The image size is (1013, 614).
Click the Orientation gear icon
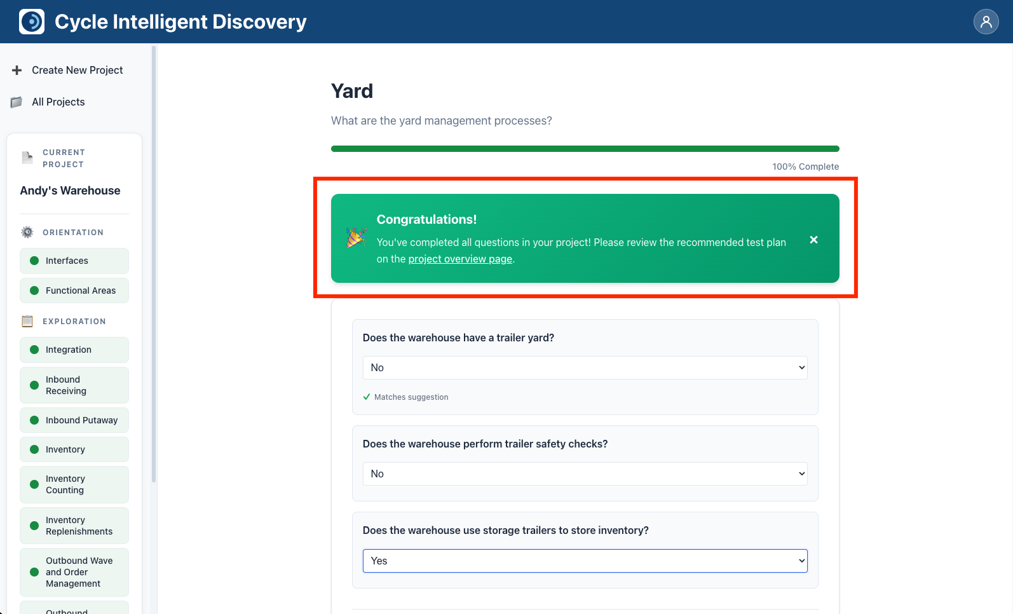[x=27, y=233]
